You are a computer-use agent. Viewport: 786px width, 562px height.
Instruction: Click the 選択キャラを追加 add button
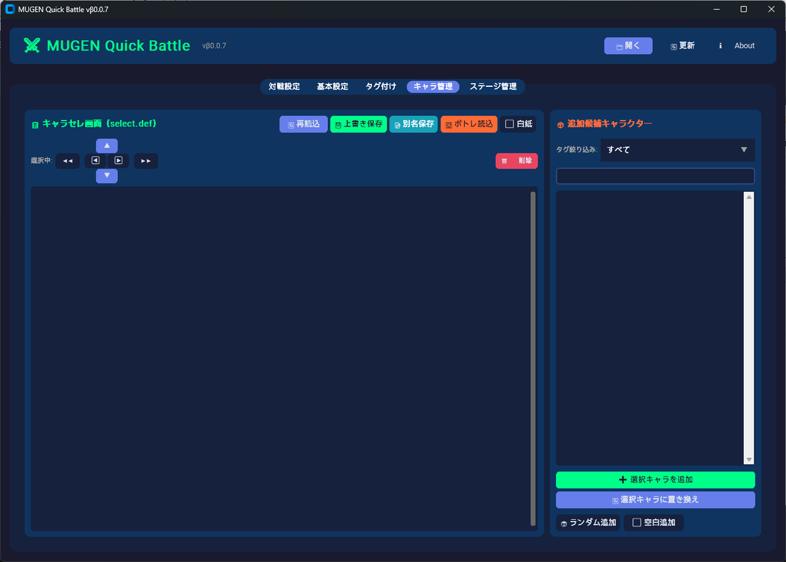tap(655, 480)
